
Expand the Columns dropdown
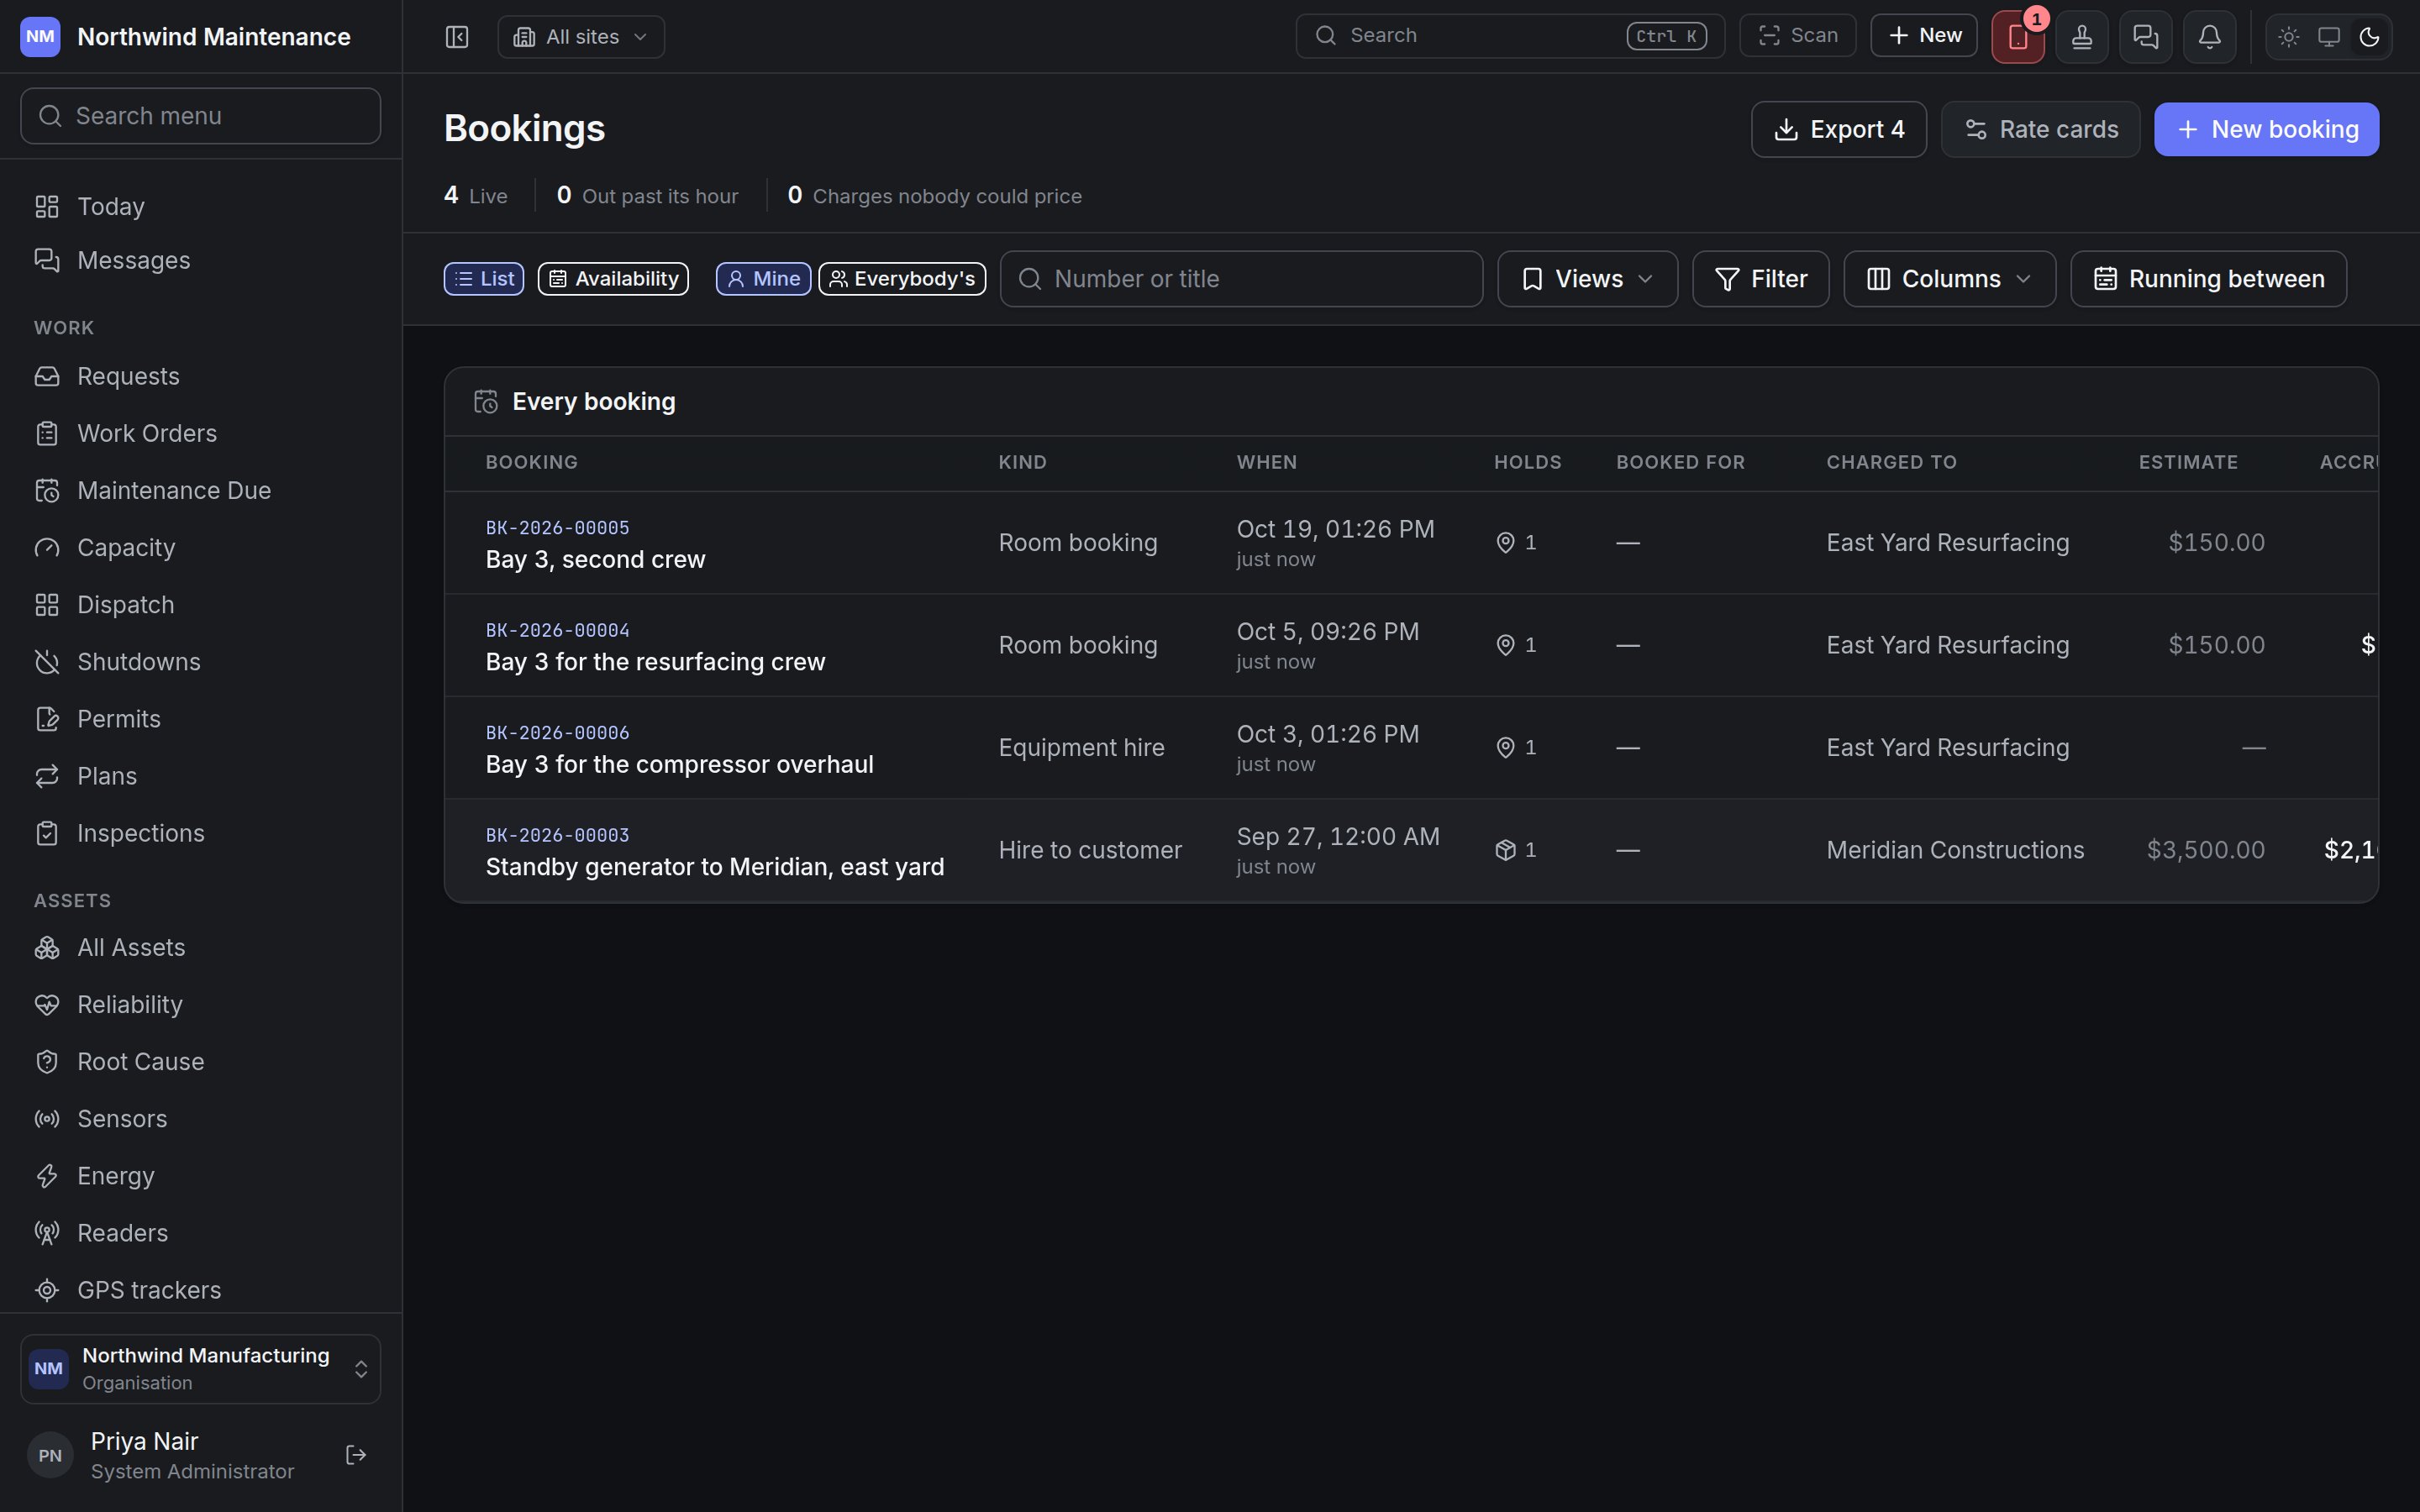(x=1949, y=279)
